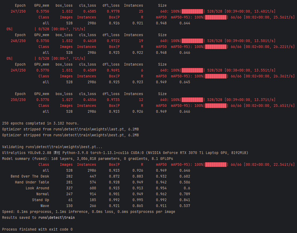Click Stand Up recall value 0.995
The width and height of the screenshot is (297, 233).
(x=138, y=200)
